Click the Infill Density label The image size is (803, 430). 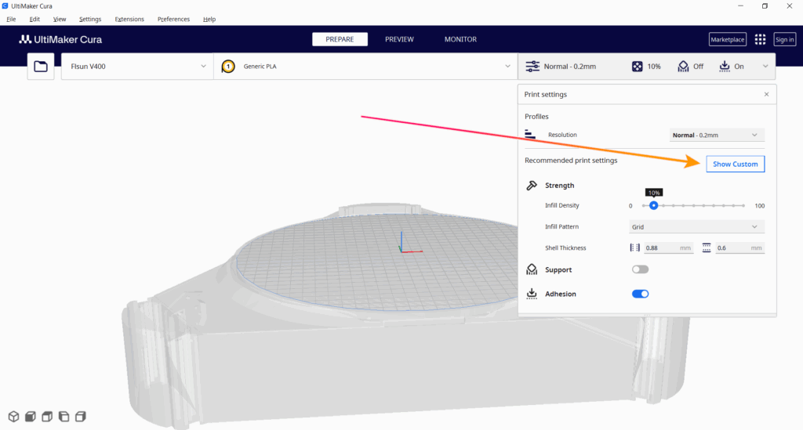561,205
